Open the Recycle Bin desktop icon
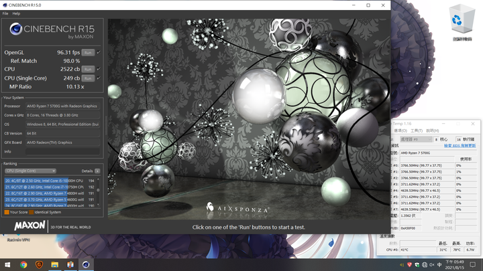The height and width of the screenshot is (271, 483). click(462, 23)
